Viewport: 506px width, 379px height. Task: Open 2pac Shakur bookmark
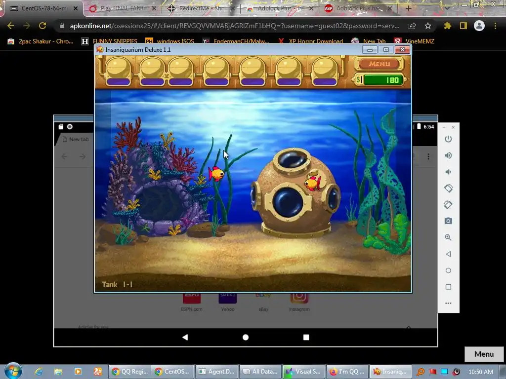(x=41, y=41)
